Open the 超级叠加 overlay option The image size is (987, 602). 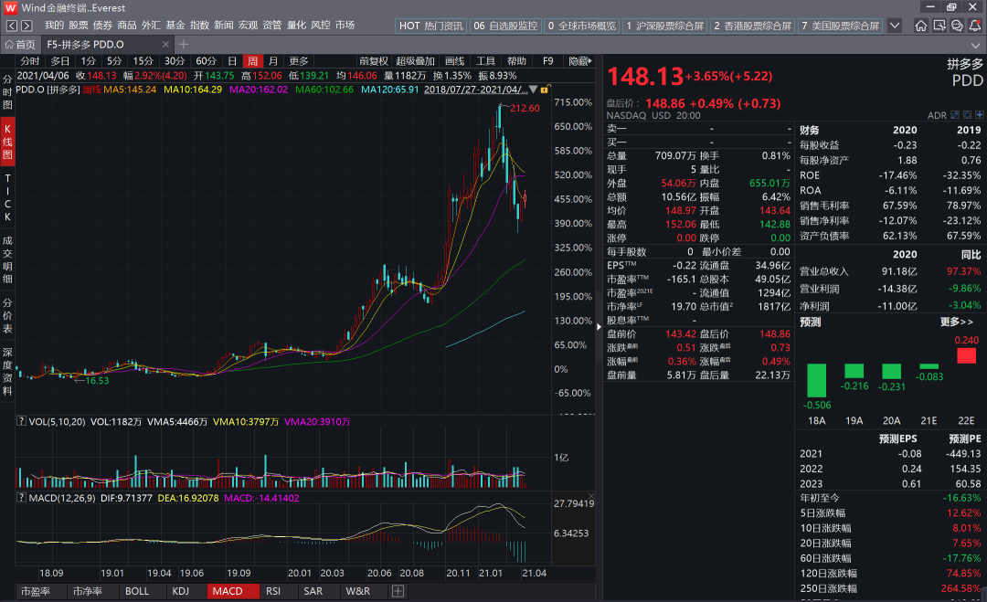[x=415, y=61]
